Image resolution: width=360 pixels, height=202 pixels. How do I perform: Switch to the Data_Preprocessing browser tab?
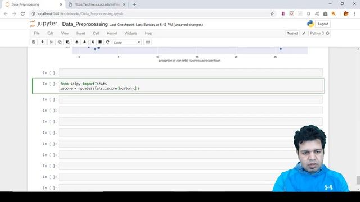coord(34,4)
